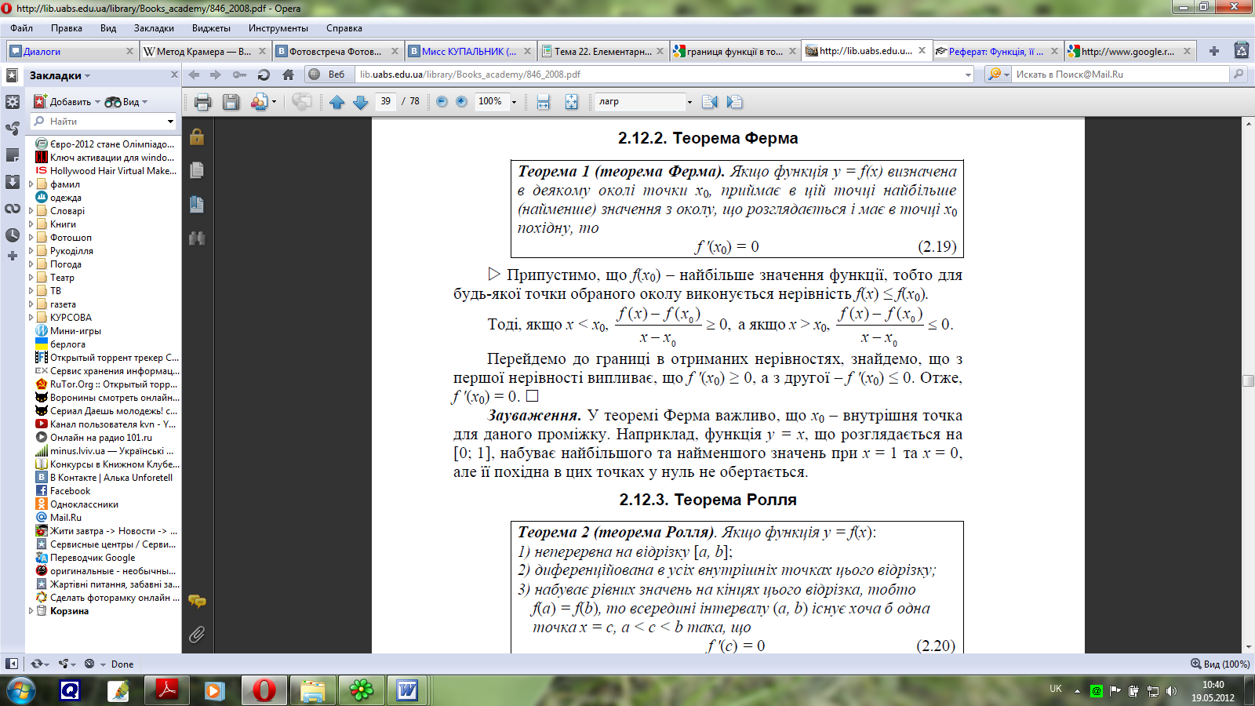
Task: Close the Закладки bookmarks panel
Action: (x=174, y=75)
